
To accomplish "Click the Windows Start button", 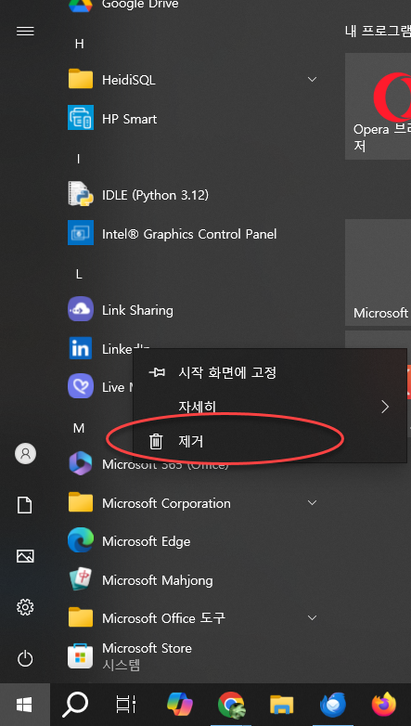I will tap(25, 705).
